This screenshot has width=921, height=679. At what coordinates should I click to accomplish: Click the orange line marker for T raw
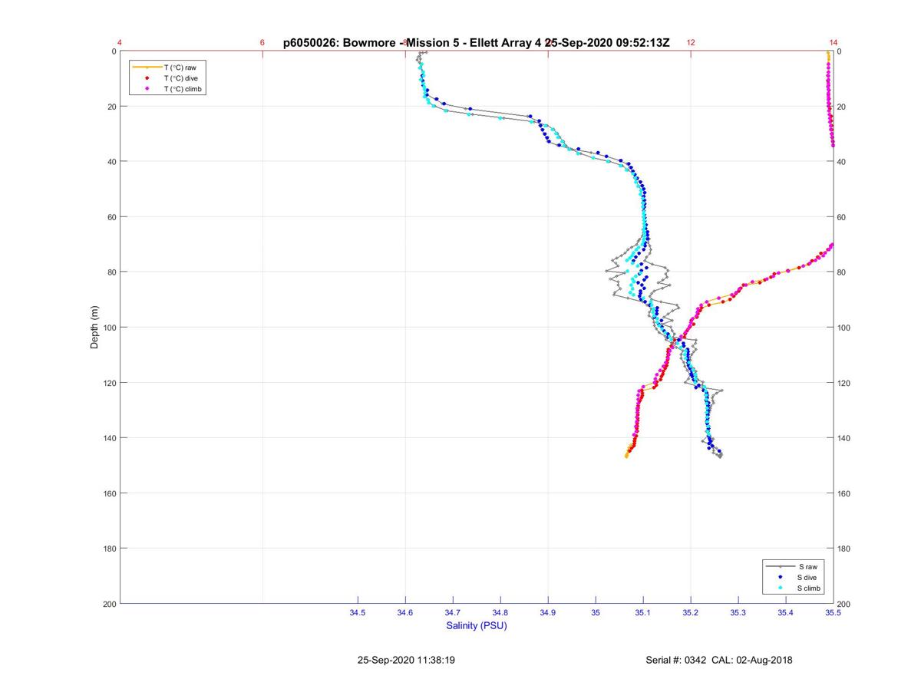147,68
